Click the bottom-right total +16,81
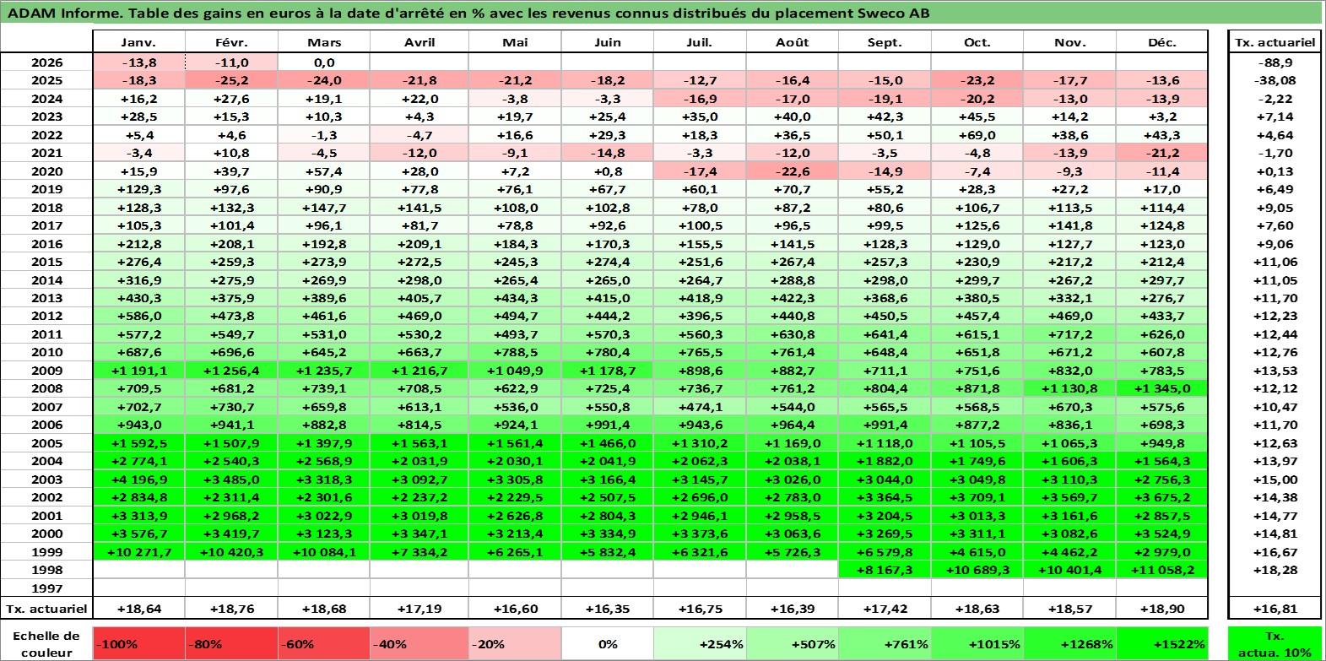This screenshot has width=1326, height=661. 1275,609
